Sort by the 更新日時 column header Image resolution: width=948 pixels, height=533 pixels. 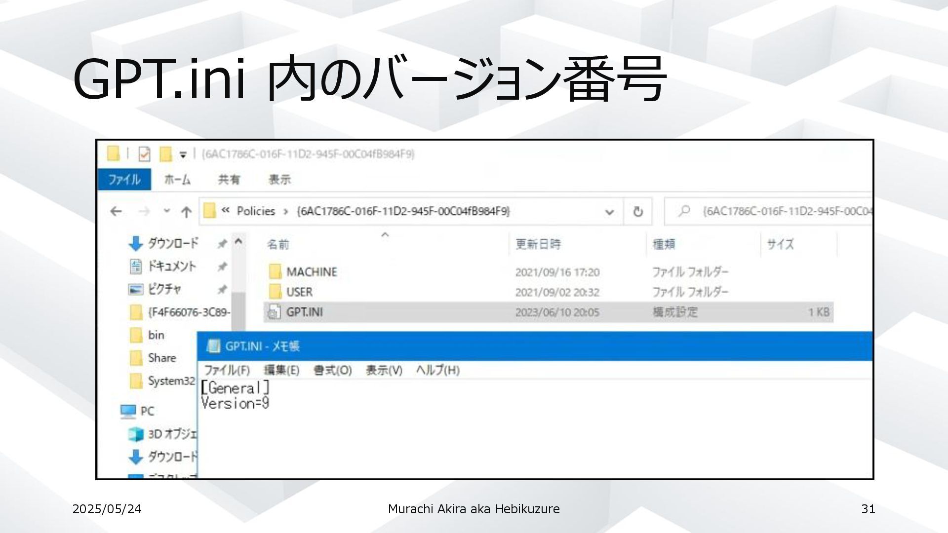click(538, 244)
